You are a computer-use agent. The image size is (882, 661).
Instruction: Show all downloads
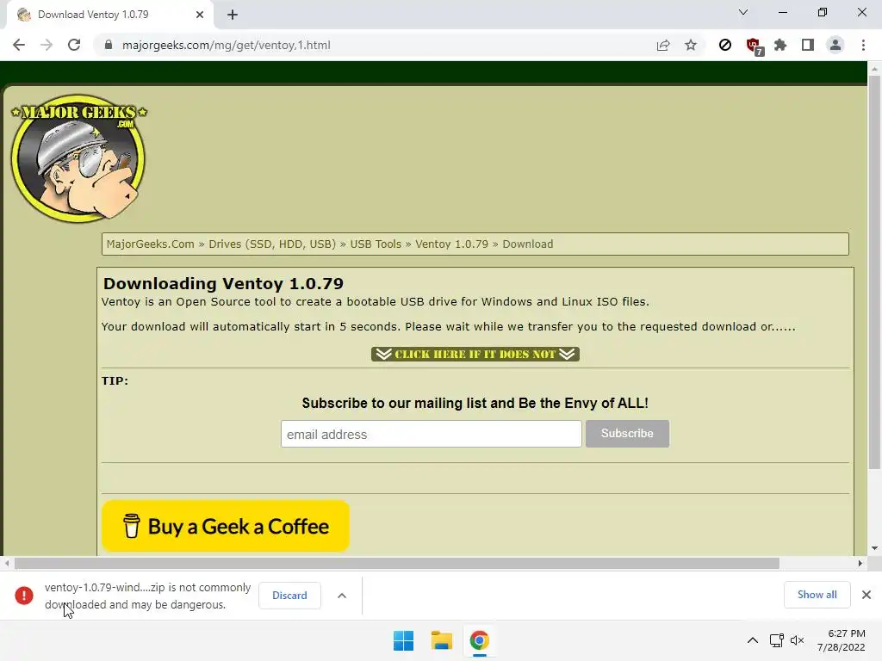pyautogui.click(x=817, y=595)
